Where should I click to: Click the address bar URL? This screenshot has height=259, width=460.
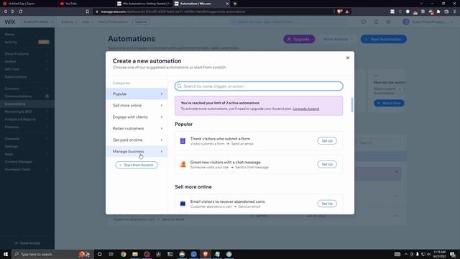(172, 12)
